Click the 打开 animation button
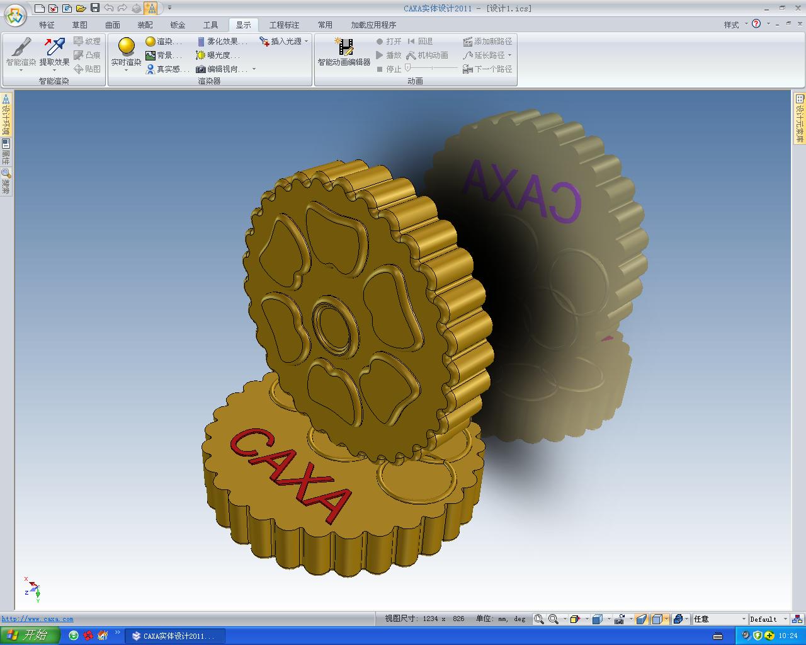This screenshot has height=645, width=806. pyautogui.click(x=389, y=42)
